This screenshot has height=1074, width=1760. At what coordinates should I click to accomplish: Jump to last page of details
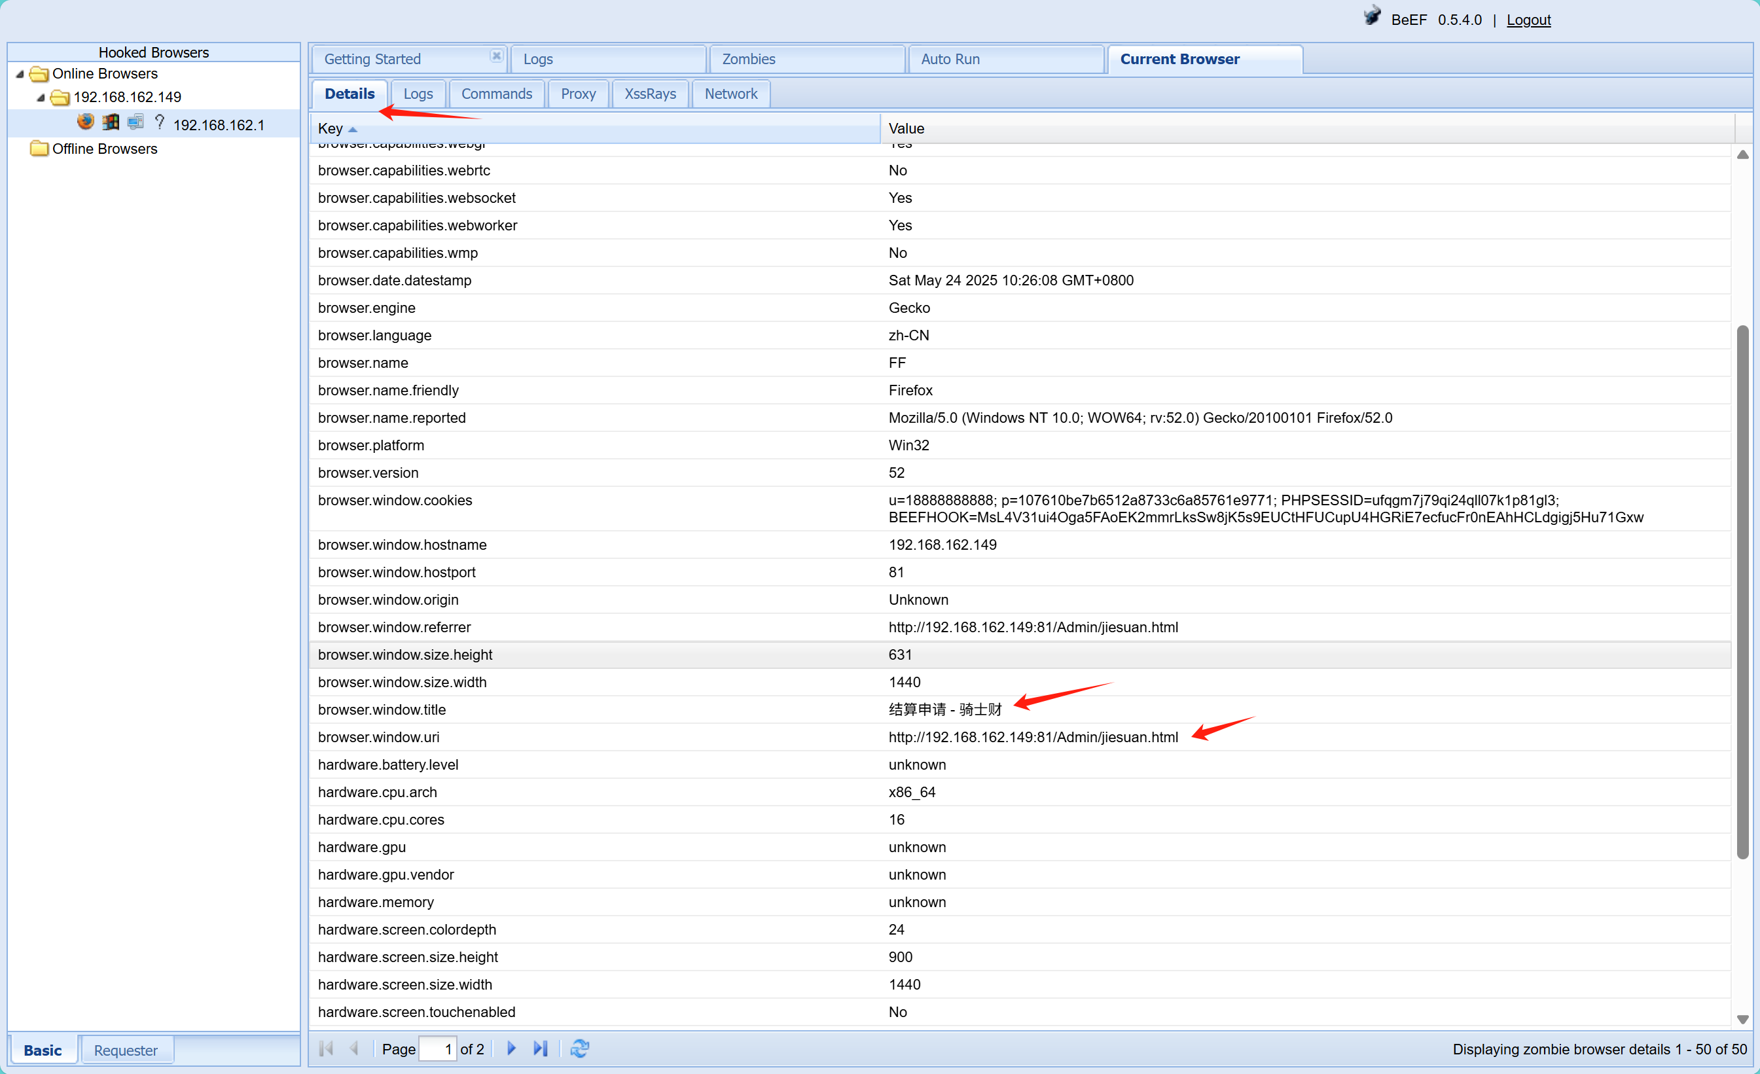pyautogui.click(x=541, y=1048)
